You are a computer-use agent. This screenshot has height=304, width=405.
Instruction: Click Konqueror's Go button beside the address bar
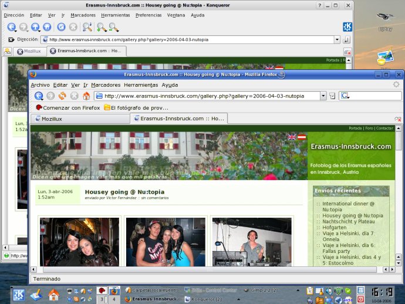coord(346,39)
